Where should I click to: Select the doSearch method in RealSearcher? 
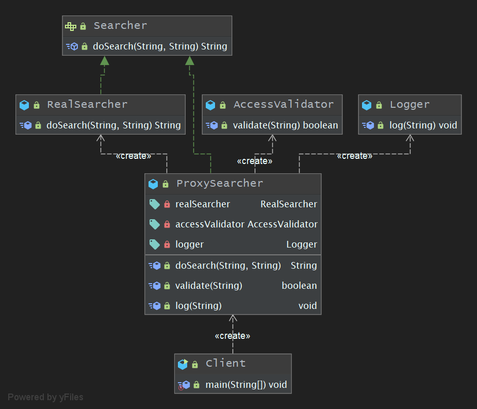pos(113,125)
